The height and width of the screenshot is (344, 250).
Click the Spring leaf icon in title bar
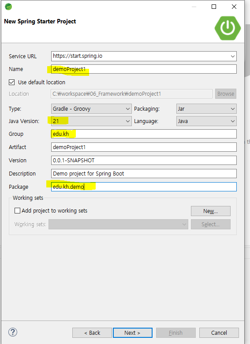click(x=8, y=7)
